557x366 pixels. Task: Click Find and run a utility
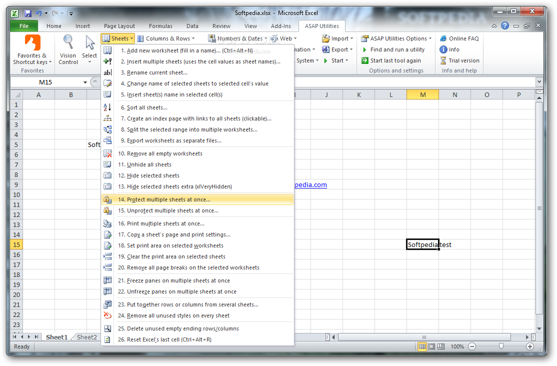coord(393,49)
